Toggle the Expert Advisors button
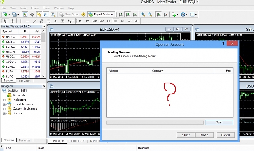The width and height of the screenshot is (254, 151). pyautogui.click(x=101, y=14)
